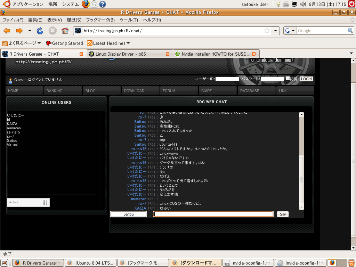Open the help icon in top panel

(x=102, y=4)
